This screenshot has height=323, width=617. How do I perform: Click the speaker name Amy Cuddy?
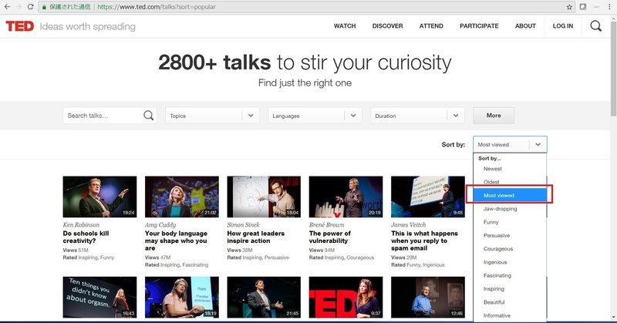160,224
